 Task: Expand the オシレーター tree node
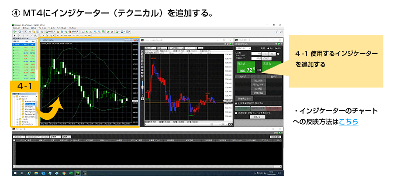coord(17,119)
